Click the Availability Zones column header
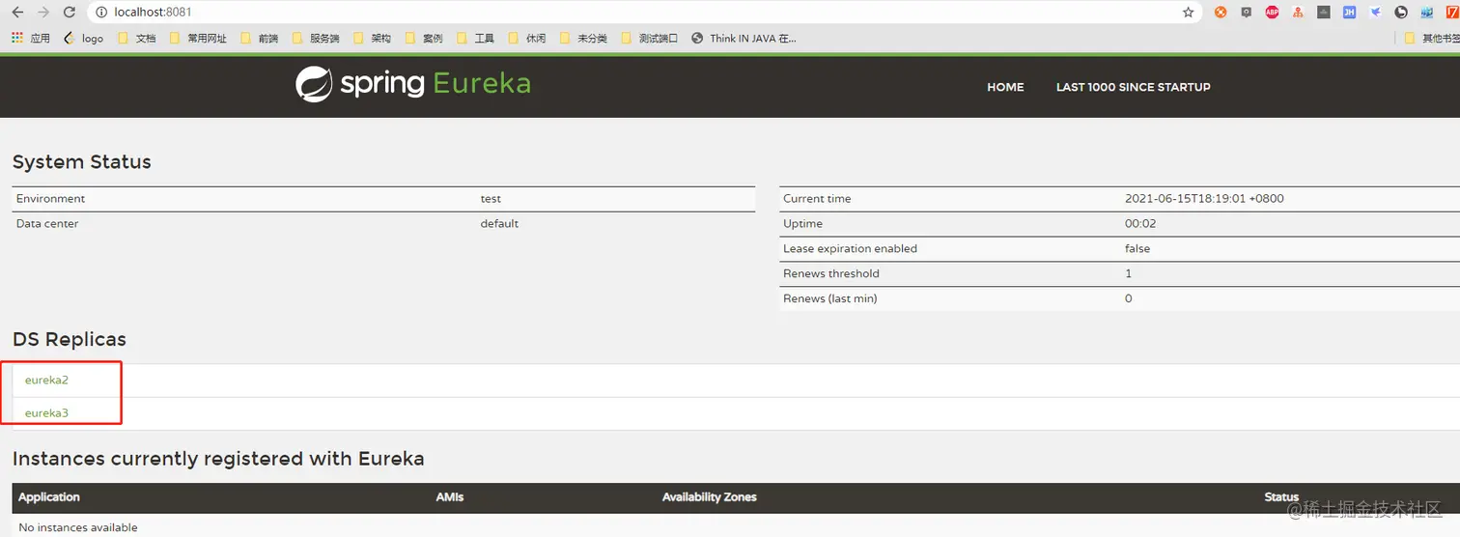This screenshot has width=1460, height=537. pyautogui.click(x=710, y=497)
